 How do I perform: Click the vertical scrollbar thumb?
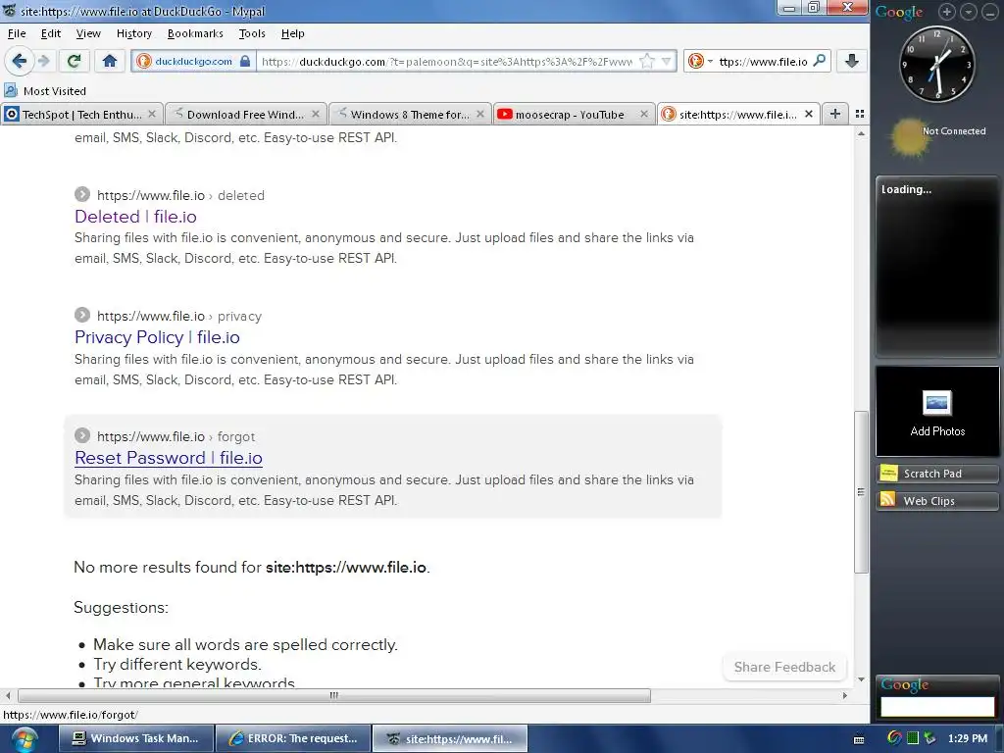(861, 492)
